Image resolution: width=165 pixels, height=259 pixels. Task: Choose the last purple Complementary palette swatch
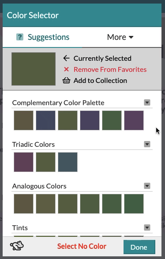point(134,121)
